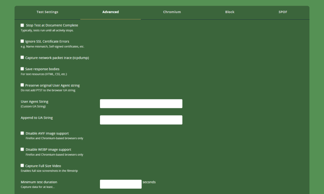Tick Ignore SSL Certificate Errors checkbox

pyautogui.click(x=22, y=41)
